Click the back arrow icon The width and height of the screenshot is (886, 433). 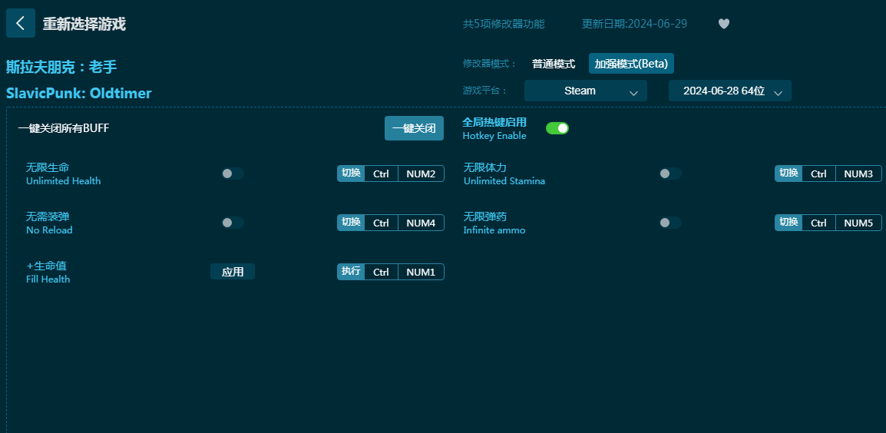pos(20,23)
